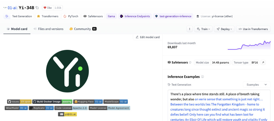Open the Examples dropdown
274x121 pixels.
[x=257, y=85]
